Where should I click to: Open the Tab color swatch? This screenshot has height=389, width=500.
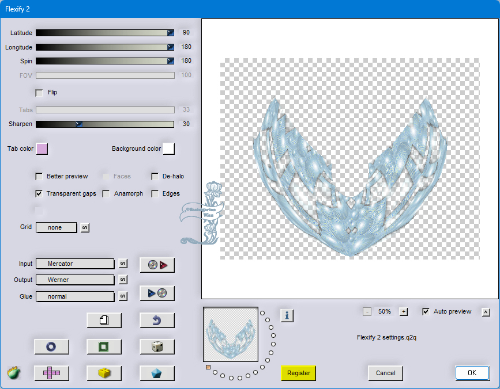point(42,149)
